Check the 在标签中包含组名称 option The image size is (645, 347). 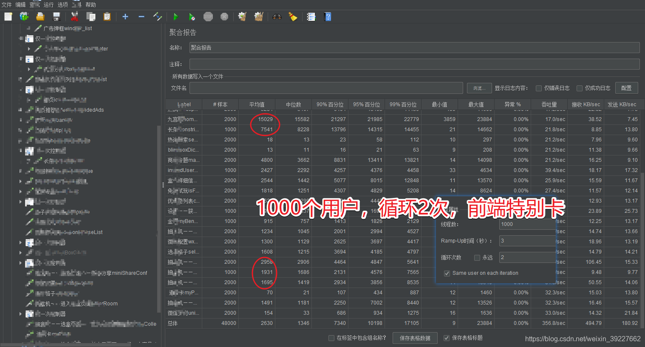coord(331,338)
